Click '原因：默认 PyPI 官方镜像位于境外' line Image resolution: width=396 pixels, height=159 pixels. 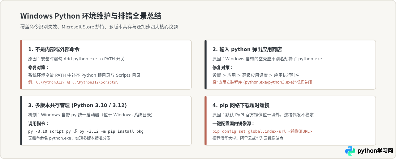coord(263,115)
